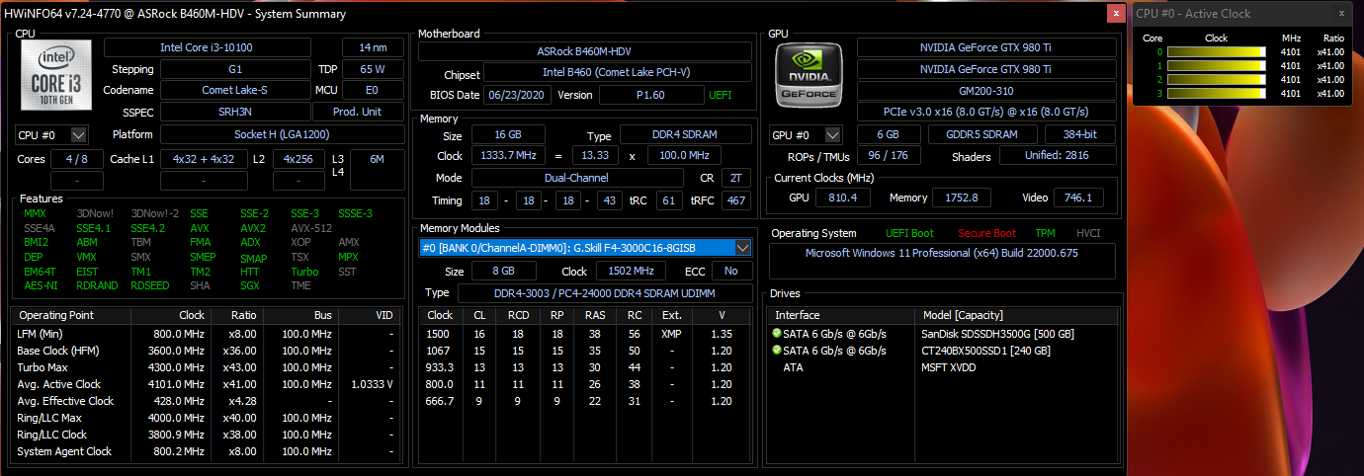
Task: Click the ASRock B460M-HDV motherboard field
Action: click(585, 51)
